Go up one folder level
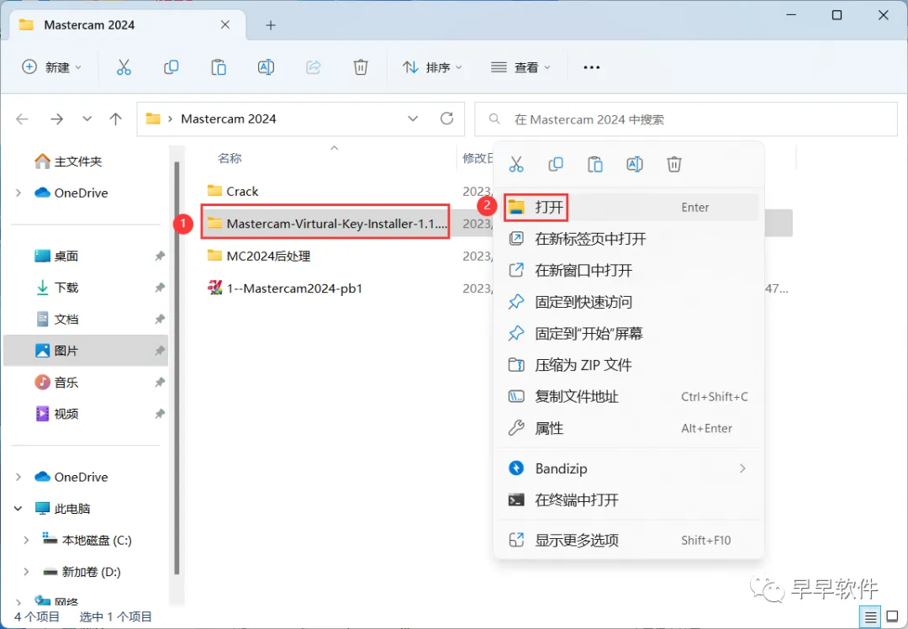Screen dimensions: 908x629 [x=116, y=119]
